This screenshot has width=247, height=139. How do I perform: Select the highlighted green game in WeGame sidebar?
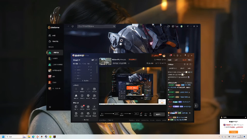click(x=55, y=53)
